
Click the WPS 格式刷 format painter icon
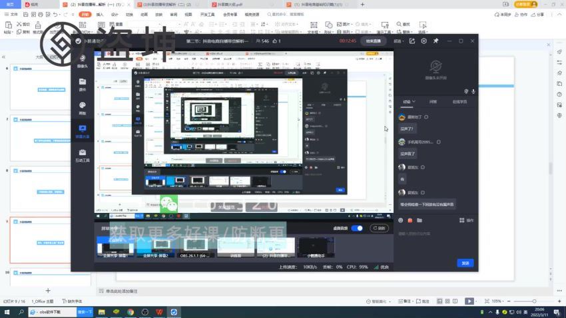[x=38, y=25]
